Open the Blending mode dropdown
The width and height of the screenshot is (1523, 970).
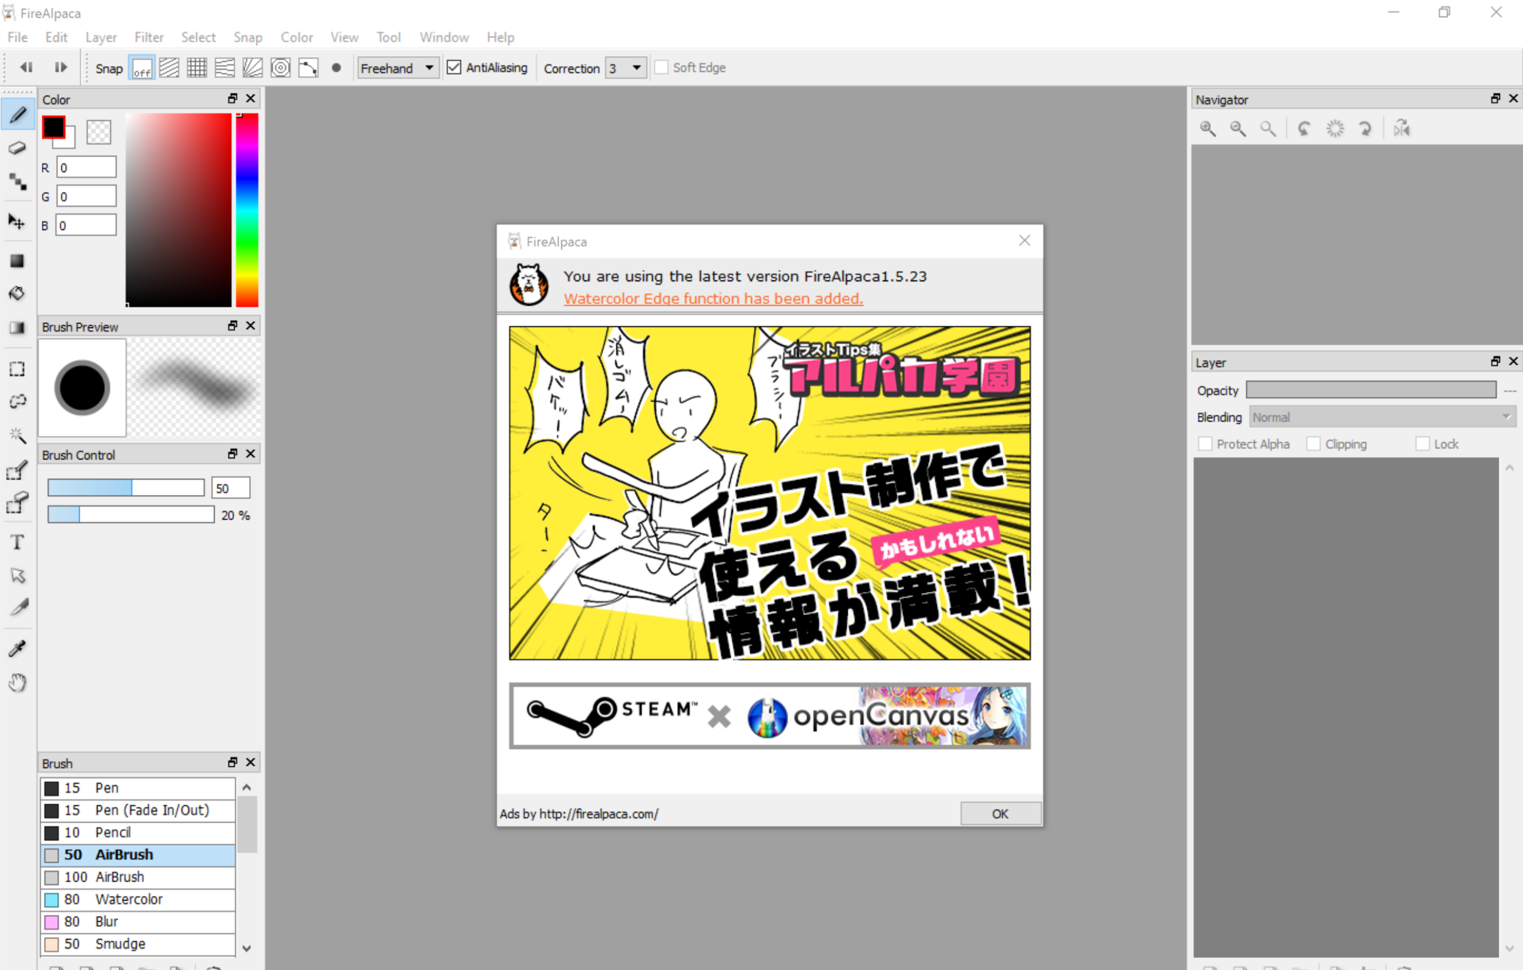click(x=1382, y=417)
